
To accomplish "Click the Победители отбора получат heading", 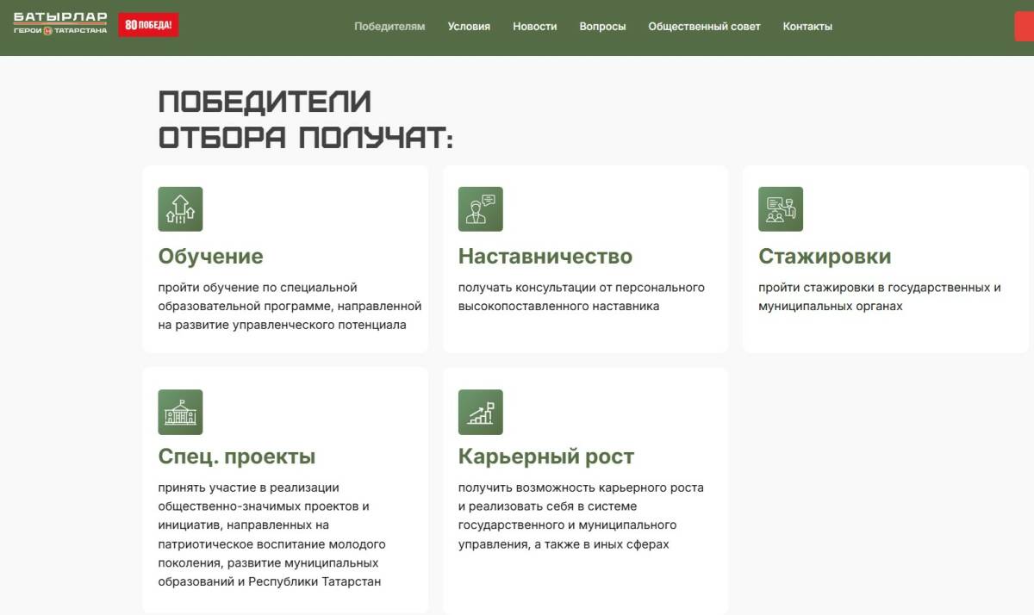I will point(305,119).
